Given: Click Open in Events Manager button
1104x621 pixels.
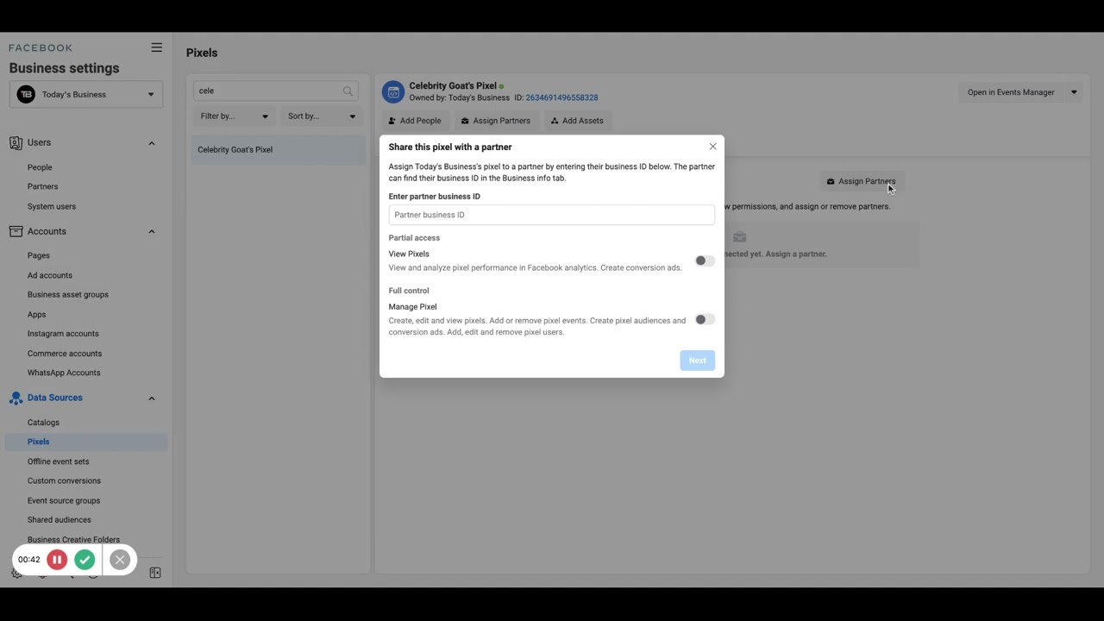Looking at the screenshot, I should [1011, 92].
